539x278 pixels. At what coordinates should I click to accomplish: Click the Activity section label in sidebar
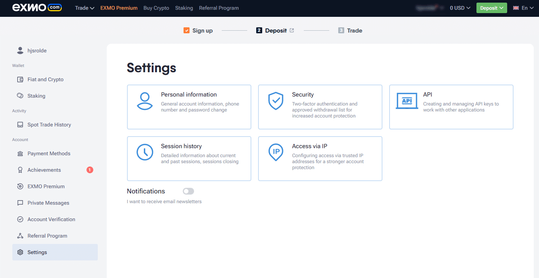tap(19, 111)
